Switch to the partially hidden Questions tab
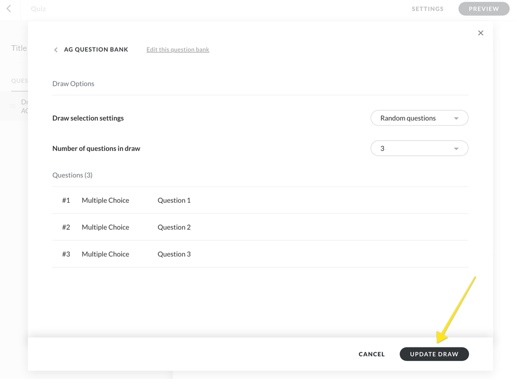Viewport: 517px width, 379px height. click(x=20, y=81)
